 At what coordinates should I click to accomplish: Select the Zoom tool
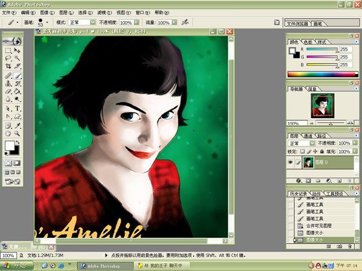17,134
